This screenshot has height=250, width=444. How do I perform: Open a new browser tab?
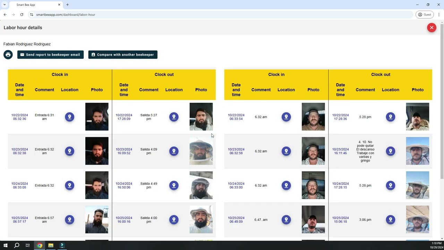pos(67,5)
